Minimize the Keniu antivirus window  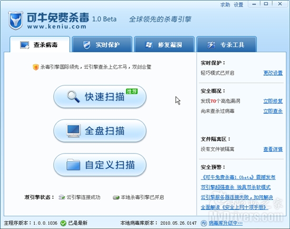(x=254, y=4)
